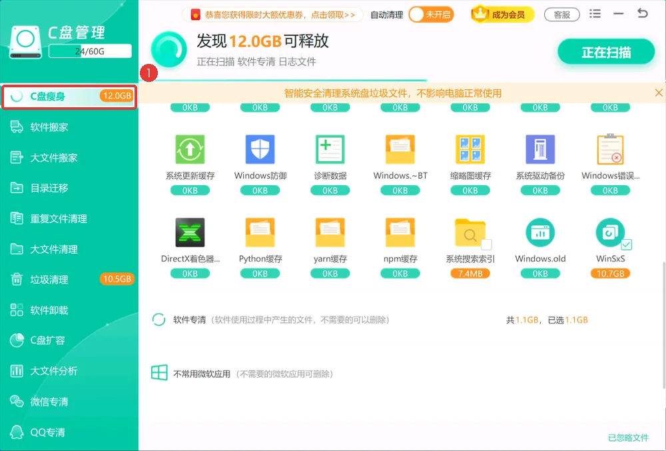
Task: Select the Windows错误 report icon
Action: coord(610,149)
